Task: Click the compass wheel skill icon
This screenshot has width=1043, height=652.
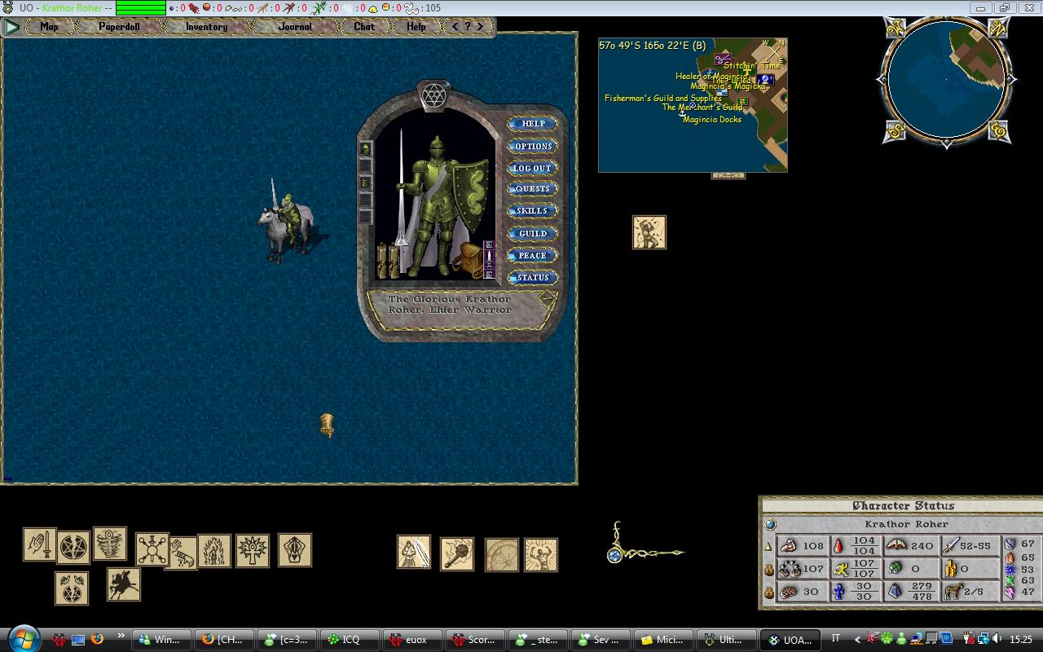Action: pos(502,554)
